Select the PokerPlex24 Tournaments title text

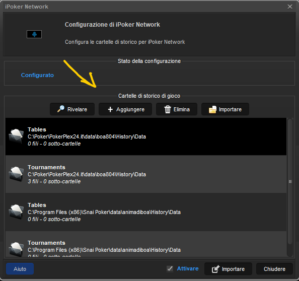coord(46,167)
